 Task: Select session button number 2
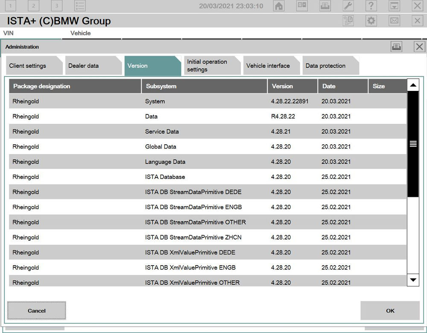[33, 6]
